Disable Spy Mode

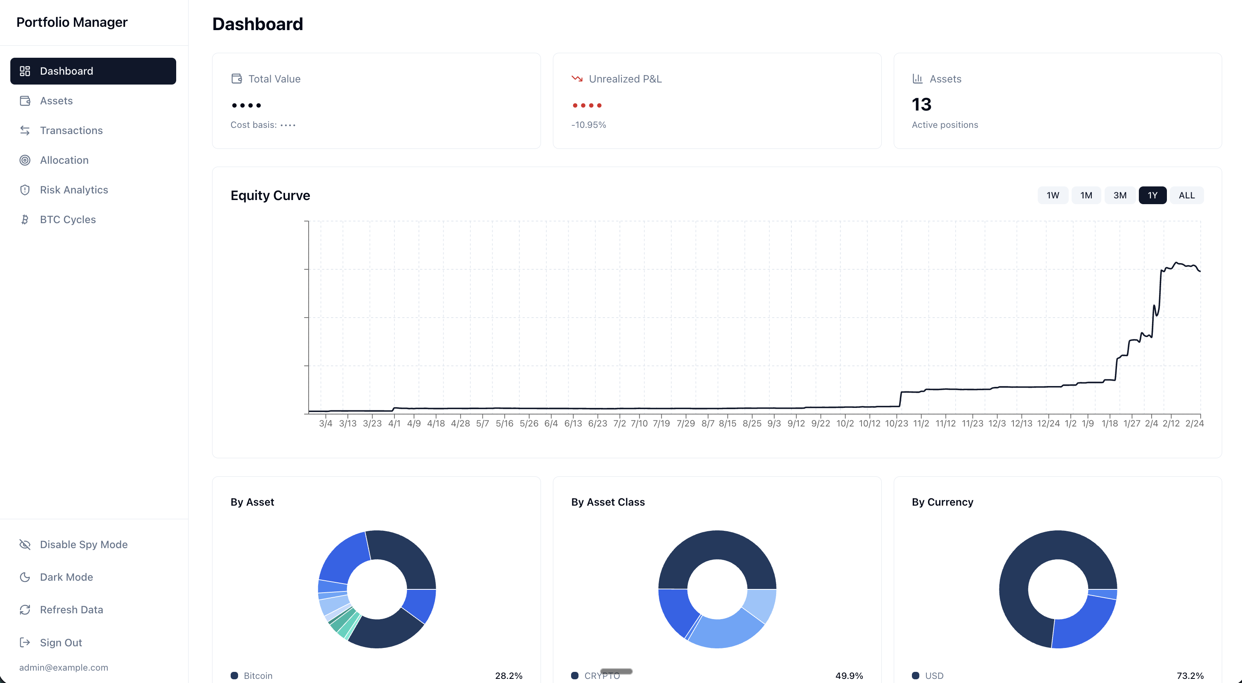coord(83,544)
